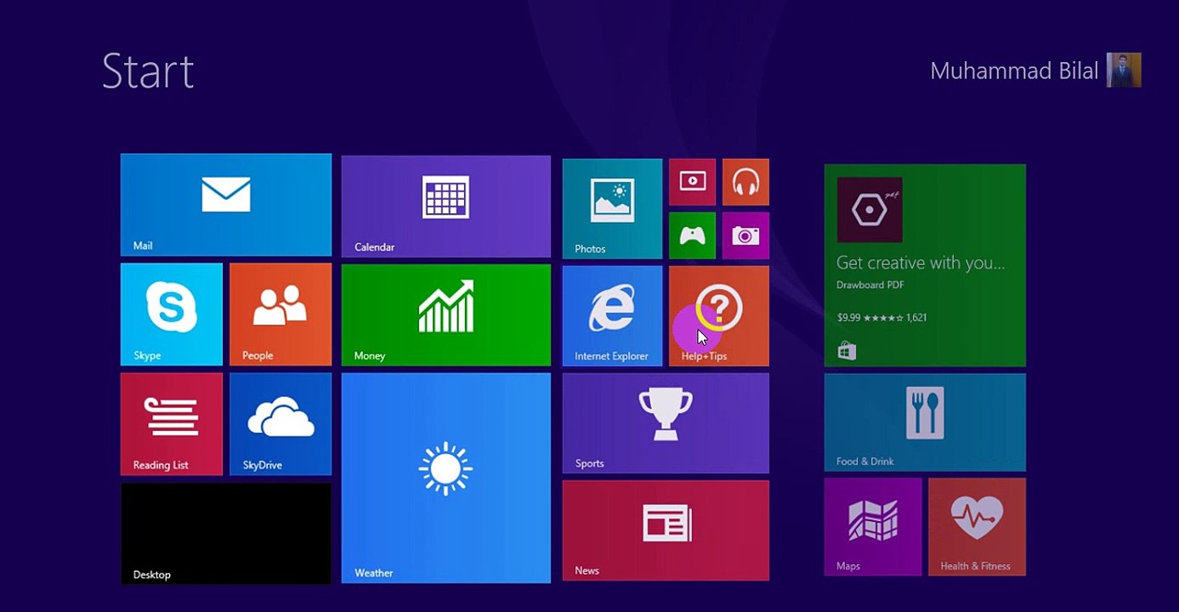Click the user profile picture

coord(1124,70)
